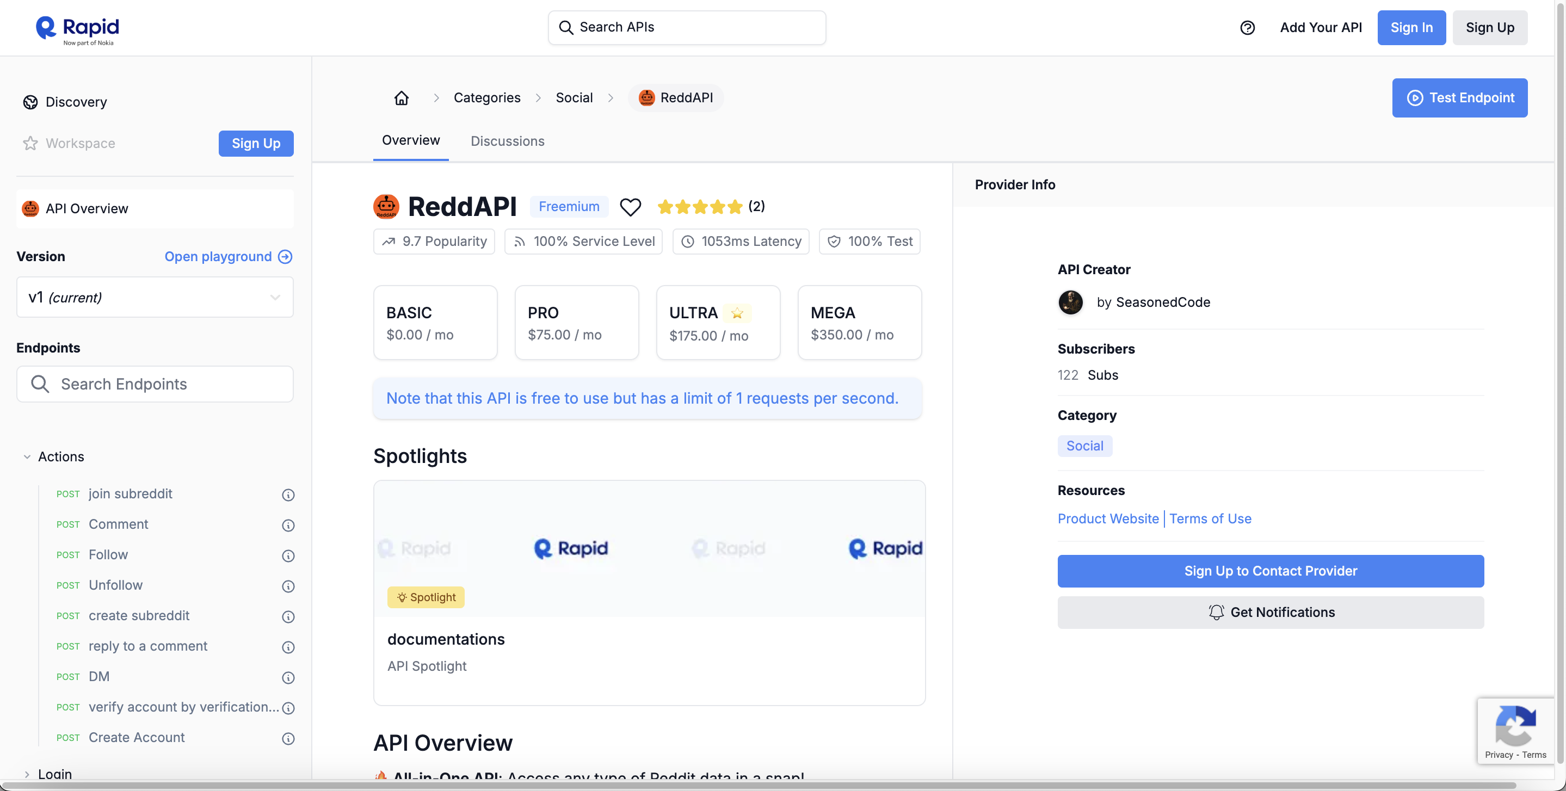Open the Unfollow POST endpoint
The width and height of the screenshot is (1566, 791).
click(x=115, y=585)
